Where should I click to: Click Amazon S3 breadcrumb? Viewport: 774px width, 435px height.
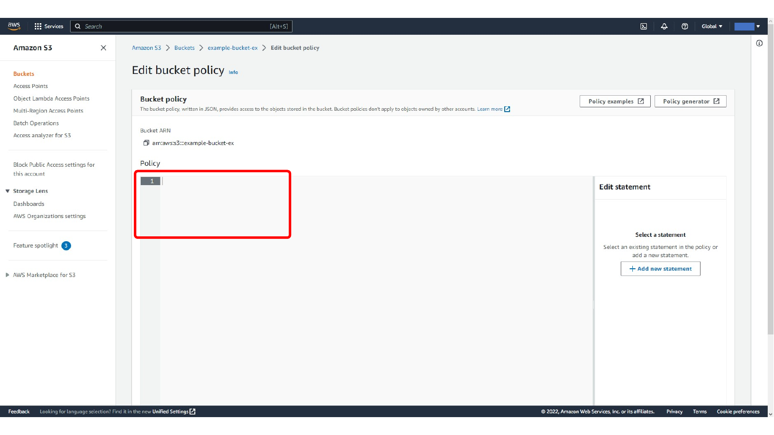point(146,48)
